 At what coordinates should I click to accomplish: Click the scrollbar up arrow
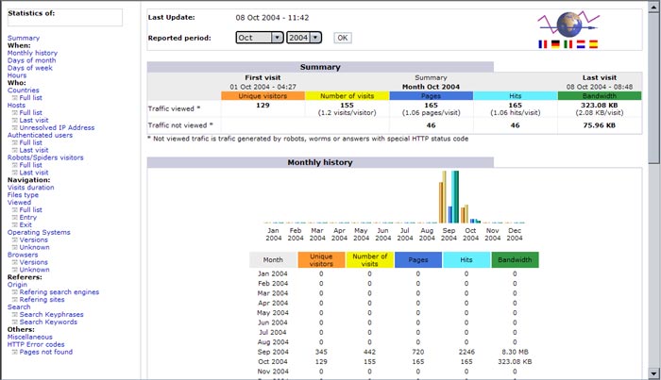tap(654, 6)
